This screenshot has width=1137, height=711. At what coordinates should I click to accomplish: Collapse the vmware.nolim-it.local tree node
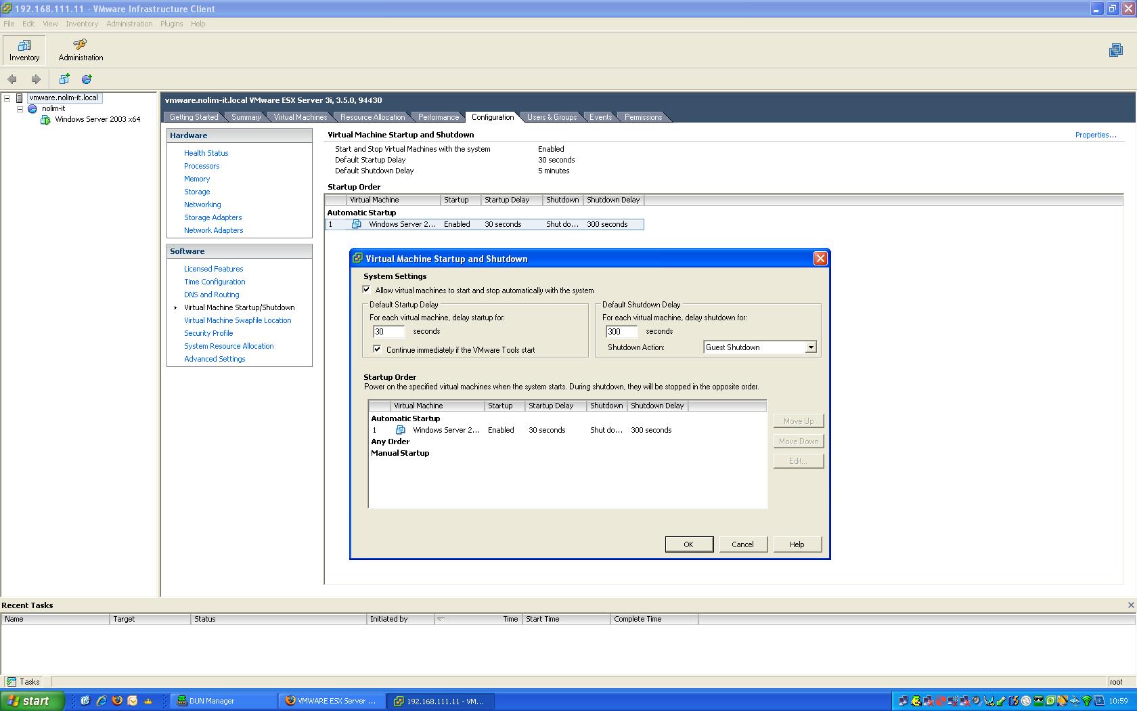coord(7,97)
